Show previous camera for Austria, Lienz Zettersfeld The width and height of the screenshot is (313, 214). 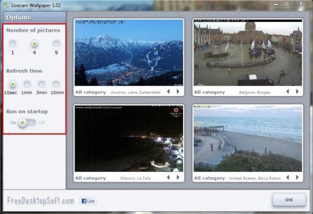pos(168,91)
